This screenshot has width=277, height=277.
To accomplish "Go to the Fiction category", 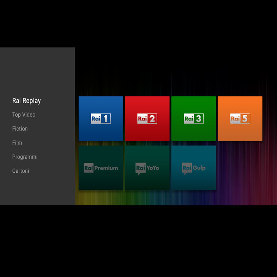I will point(20,129).
